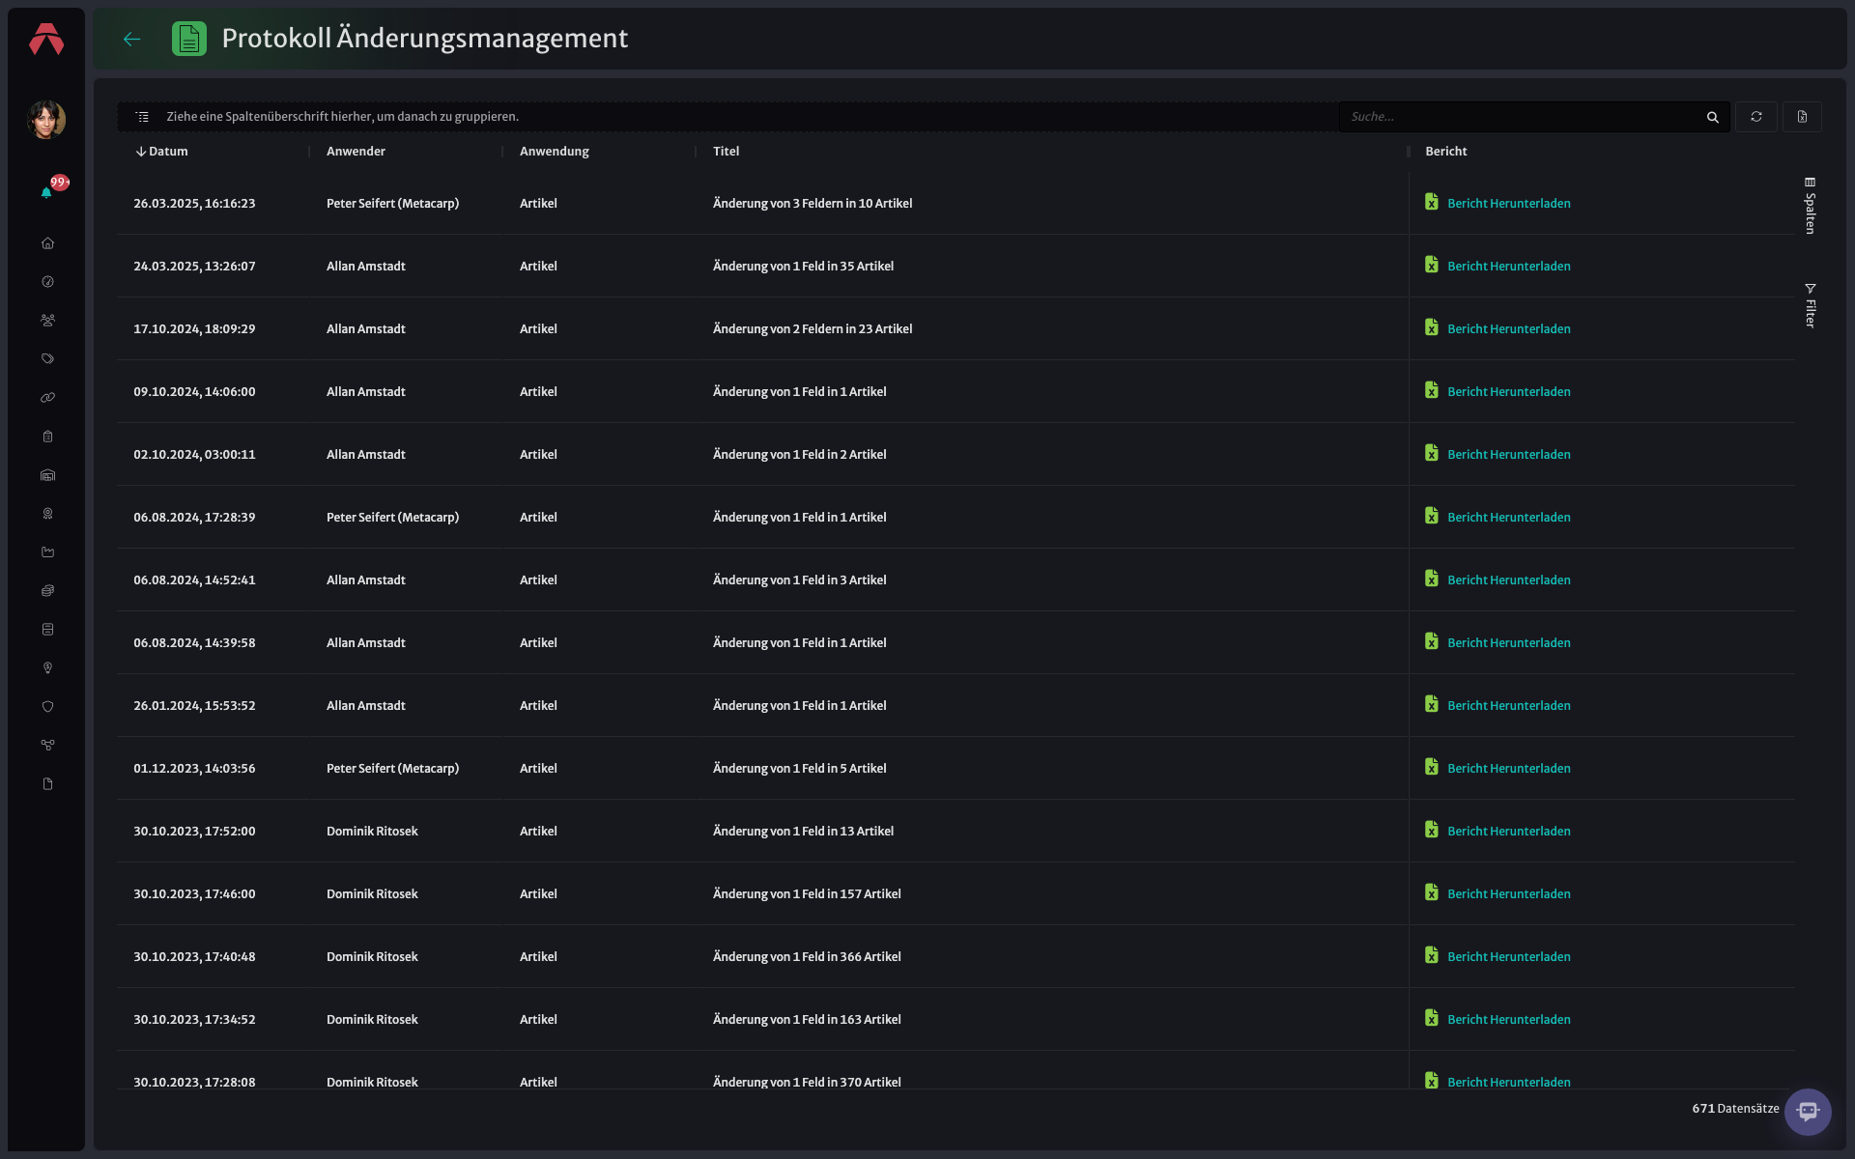Sort by the Titel column header

(x=726, y=152)
